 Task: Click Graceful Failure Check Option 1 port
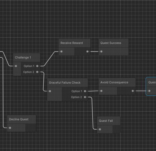click(85, 91)
